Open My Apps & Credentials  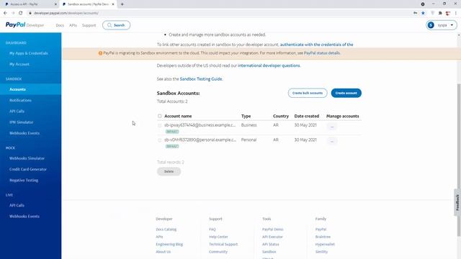[29, 53]
